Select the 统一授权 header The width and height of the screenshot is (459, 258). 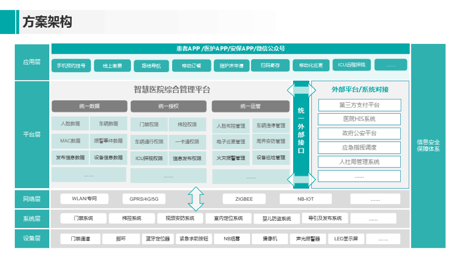(169, 106)
